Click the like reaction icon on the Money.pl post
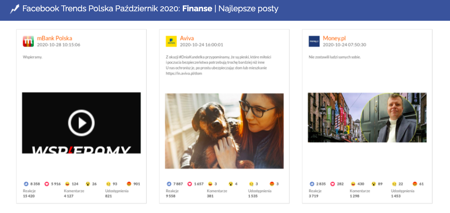450x213 pixels. (x=311, y=184)
